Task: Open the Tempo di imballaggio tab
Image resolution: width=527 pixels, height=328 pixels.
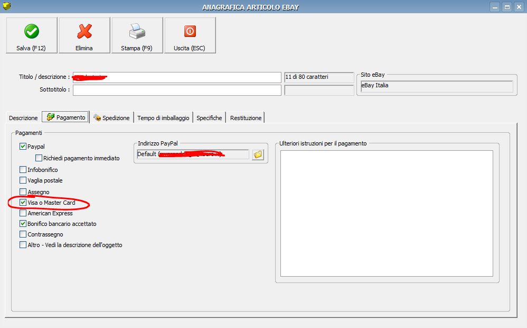Action: tap(163, 118)
